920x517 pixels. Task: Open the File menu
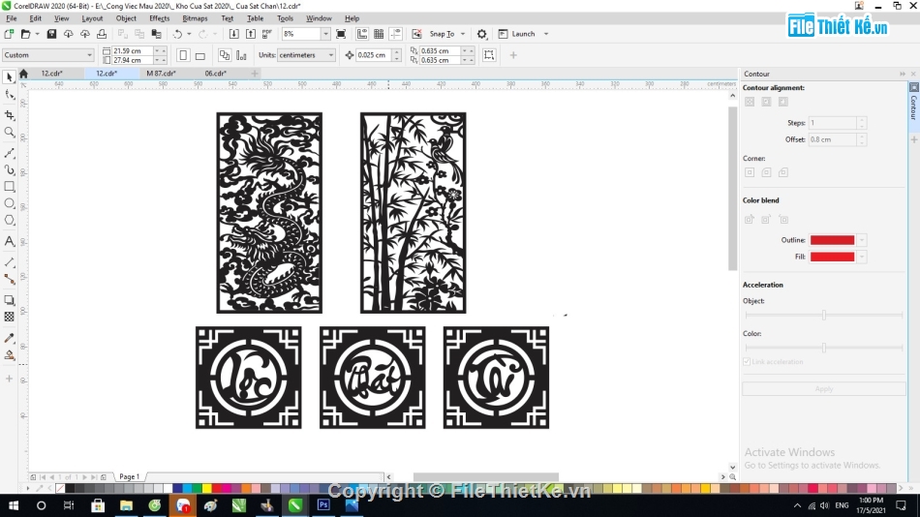click(12, 18)
